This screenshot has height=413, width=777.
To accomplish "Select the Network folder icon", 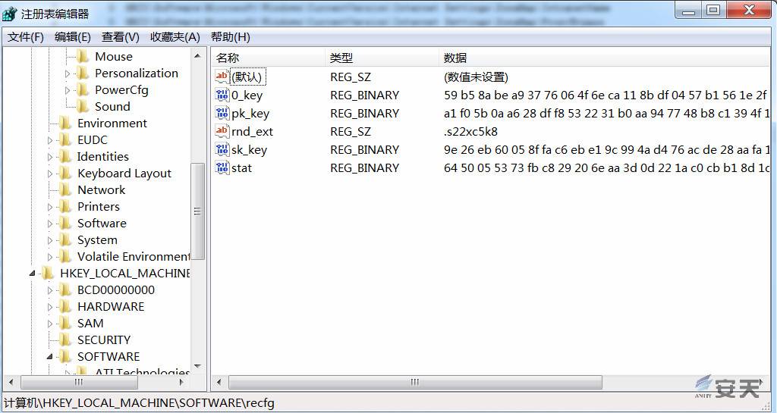I will pos(65,190).
